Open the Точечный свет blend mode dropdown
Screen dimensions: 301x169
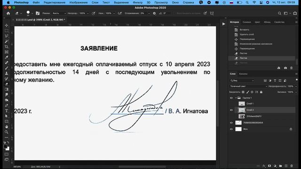click(248, 86)
